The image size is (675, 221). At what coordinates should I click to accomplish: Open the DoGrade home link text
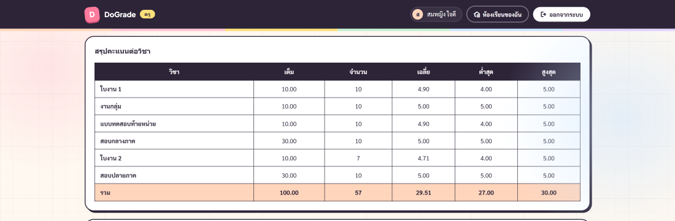pyautogui.click(x=120, y=15)
